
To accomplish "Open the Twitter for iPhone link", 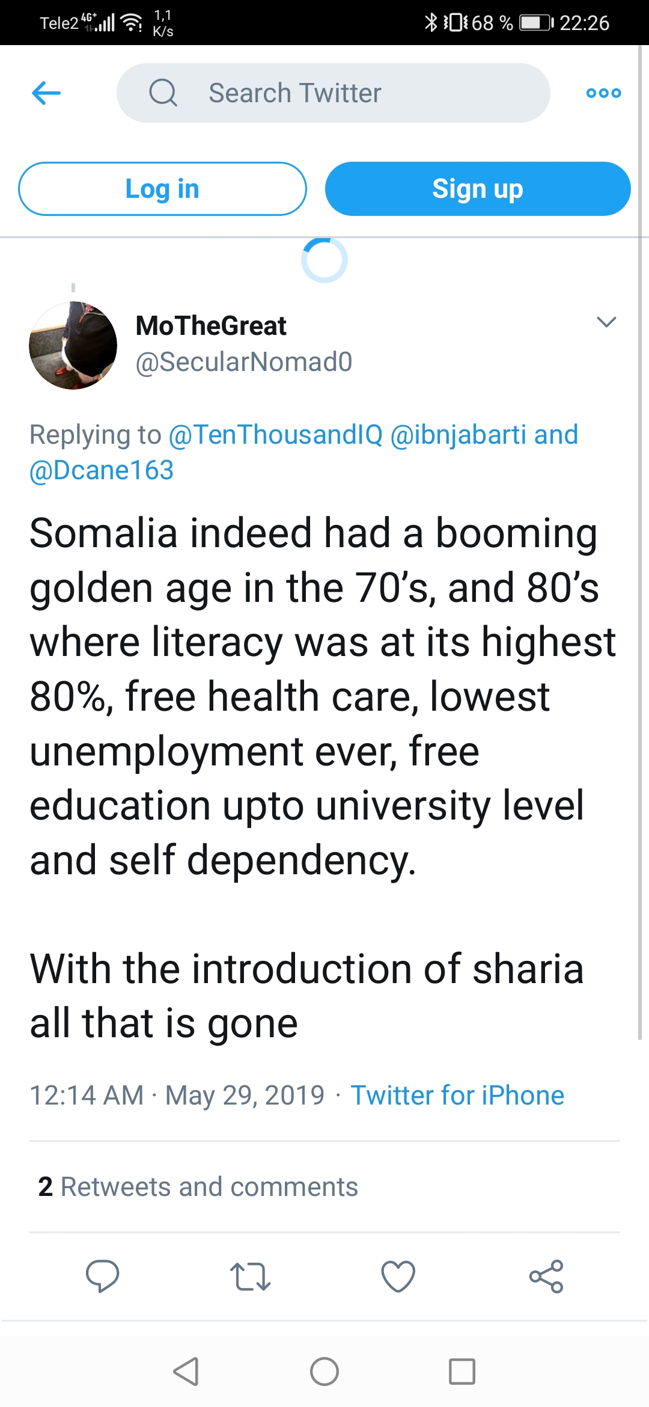I will pos(457,1096).
